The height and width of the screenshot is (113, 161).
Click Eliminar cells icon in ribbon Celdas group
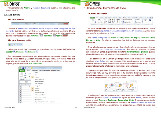click(x=136, y=21)
